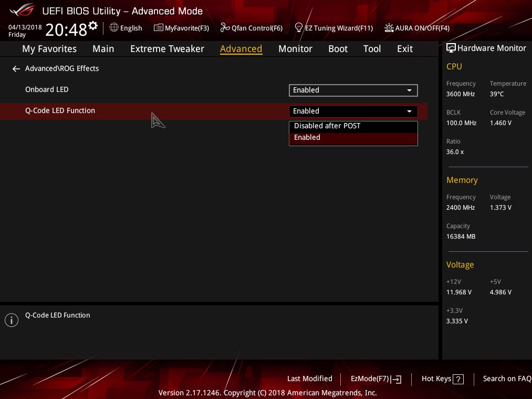The image size is (532, 399).
Task: Switch to EzMode(F7)
Action: (370, 378)
